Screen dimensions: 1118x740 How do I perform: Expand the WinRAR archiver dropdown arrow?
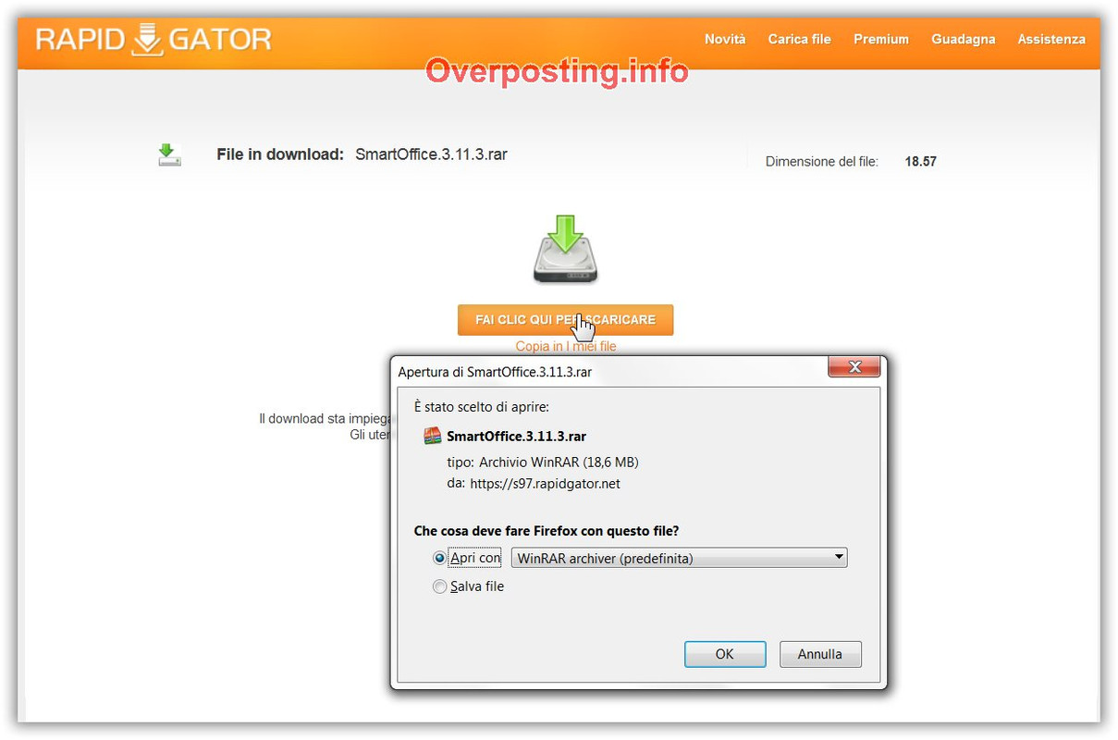pos(838,558)
